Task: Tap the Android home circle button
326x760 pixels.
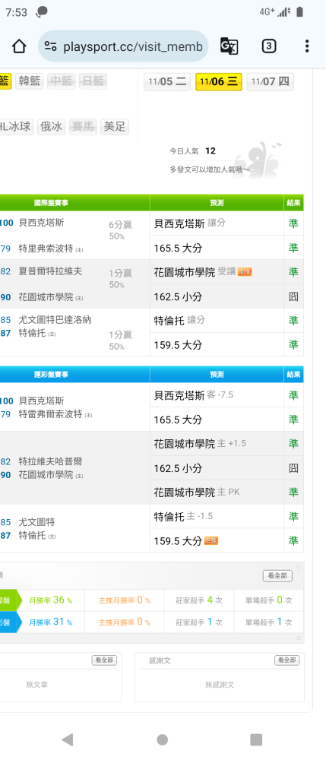Action: (x=163, y=739)
